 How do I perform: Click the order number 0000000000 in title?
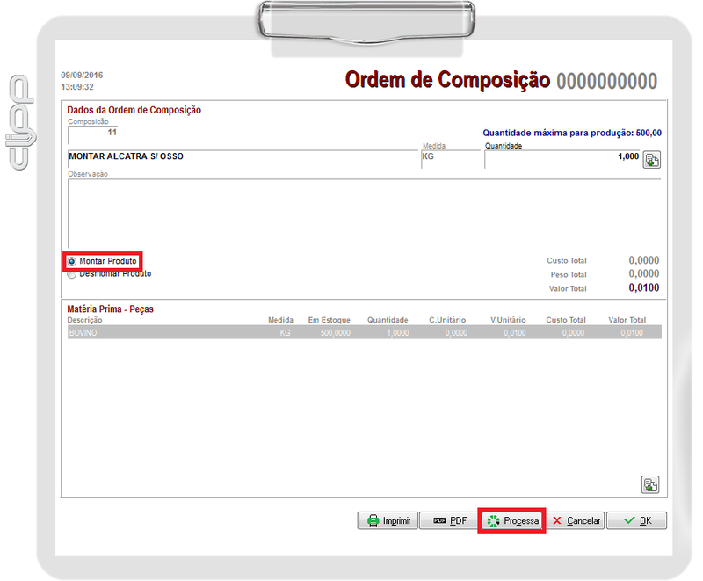(606, 81)
